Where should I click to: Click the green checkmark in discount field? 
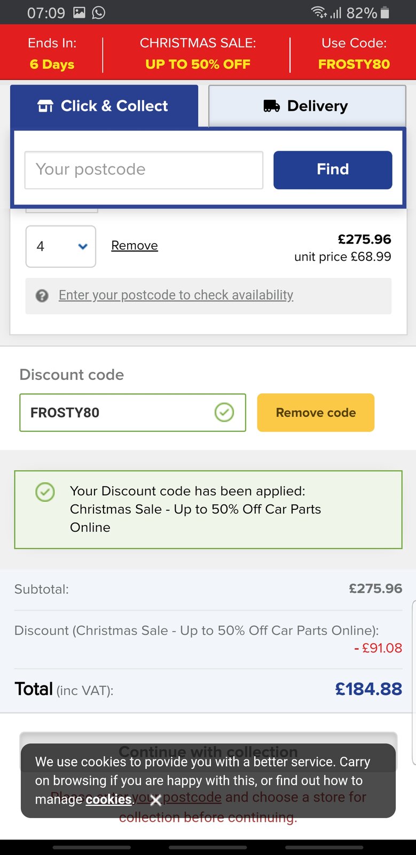pyautogui.click(x=224, y=413)
